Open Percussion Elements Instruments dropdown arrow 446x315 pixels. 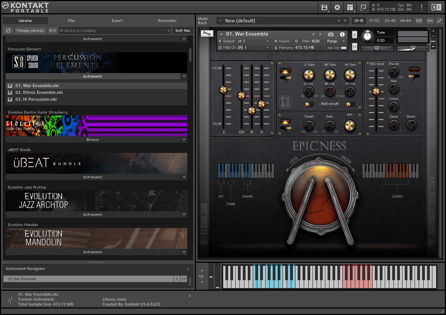(x=184, y=76)
